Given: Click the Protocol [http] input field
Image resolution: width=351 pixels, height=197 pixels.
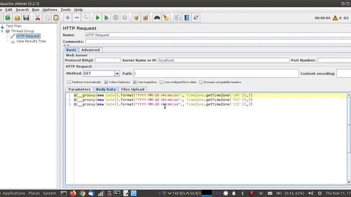Looking at the screenshot, I should click(x=107, y=60).
